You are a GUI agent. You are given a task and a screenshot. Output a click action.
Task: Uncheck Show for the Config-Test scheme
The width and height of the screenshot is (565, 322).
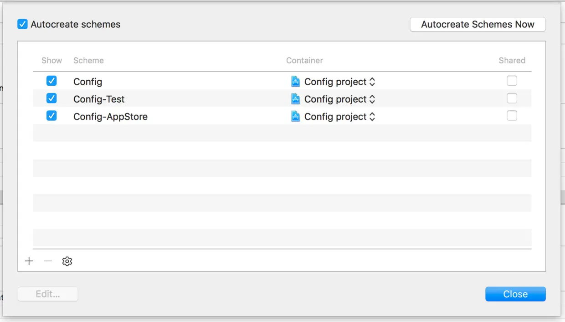coord(51,99)
